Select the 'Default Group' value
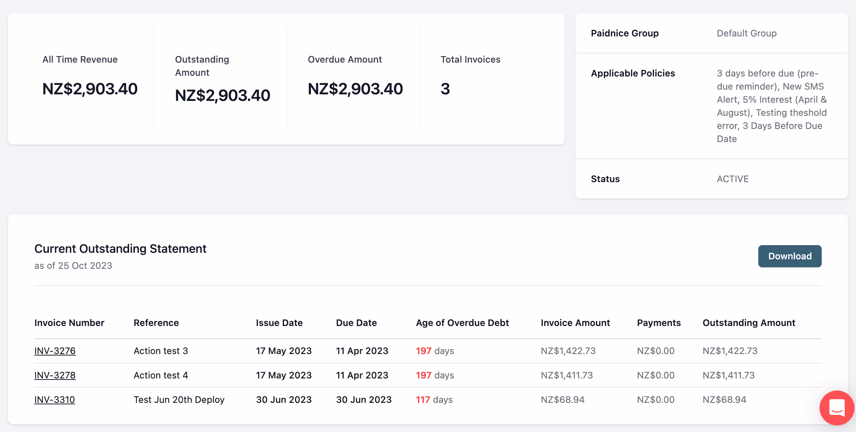This screenshot has height=432, width=856. (x=747, y=33)
